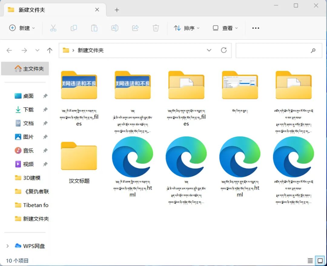Expand the recent locations chevron
The height and width of the screenshot is (266, 327).
[x=37, y=50]
